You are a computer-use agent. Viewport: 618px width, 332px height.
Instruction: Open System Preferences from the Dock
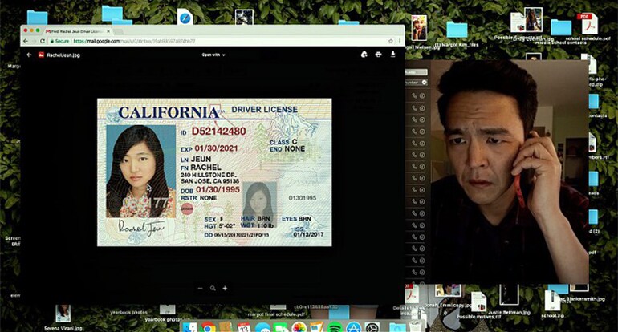pyautogui.click(x=372, y=328)
